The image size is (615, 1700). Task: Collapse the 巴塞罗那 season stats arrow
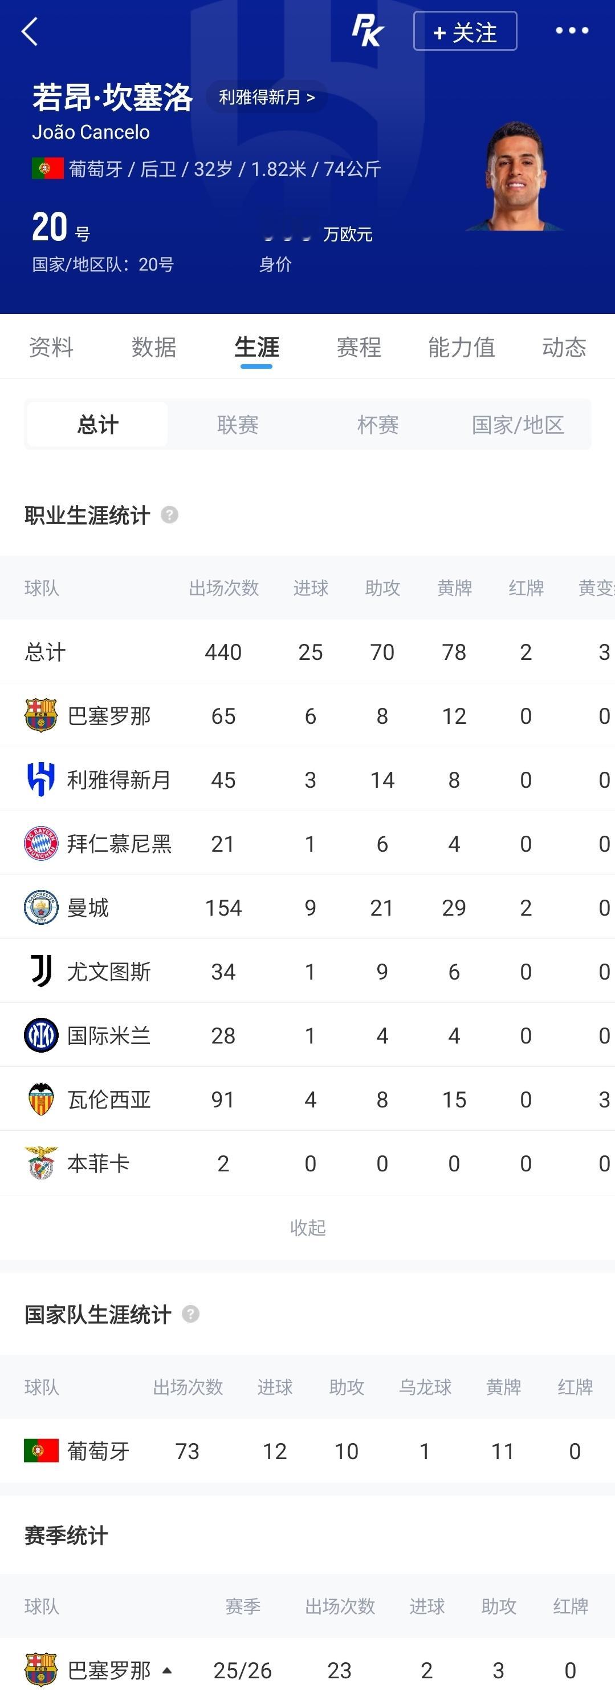[x=168, y=1670]
